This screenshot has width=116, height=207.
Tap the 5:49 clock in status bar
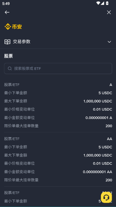(6, 4)
